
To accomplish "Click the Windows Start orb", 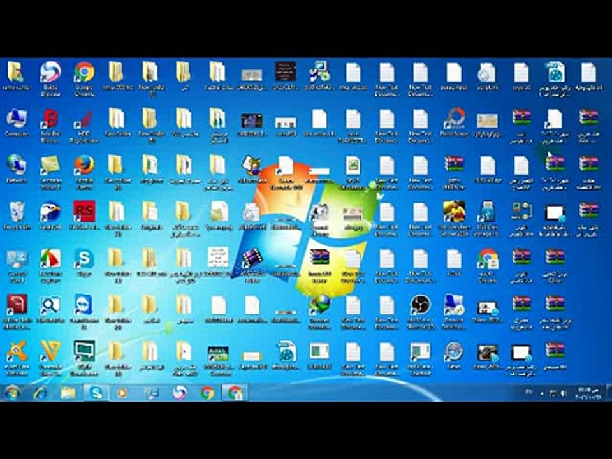I will [x=12, y=393].
